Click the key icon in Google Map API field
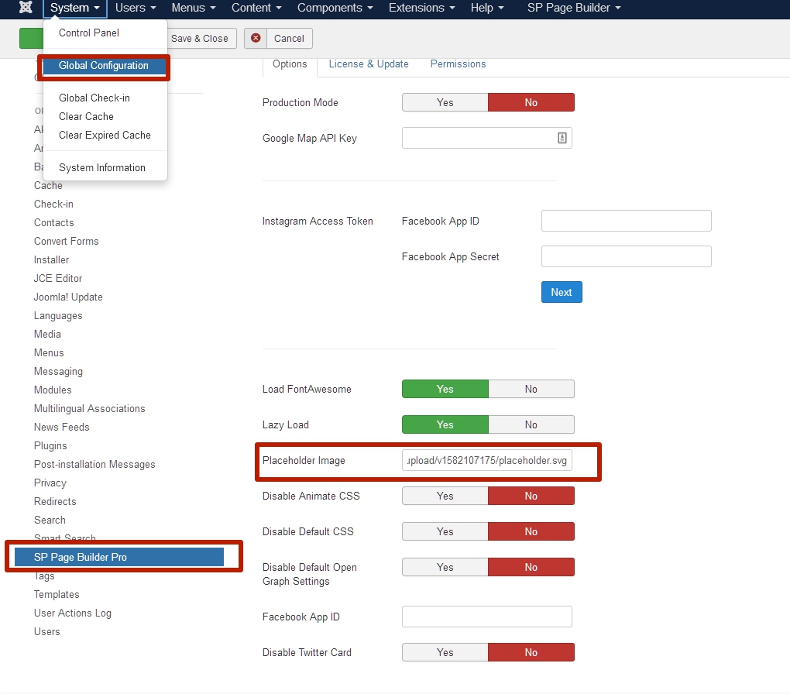 (x=562, y=138)
